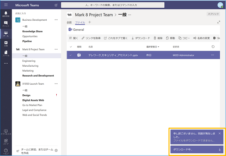Open Opportunities channel
The width and height of the screenshot is (226, 156).
point(30,36)
